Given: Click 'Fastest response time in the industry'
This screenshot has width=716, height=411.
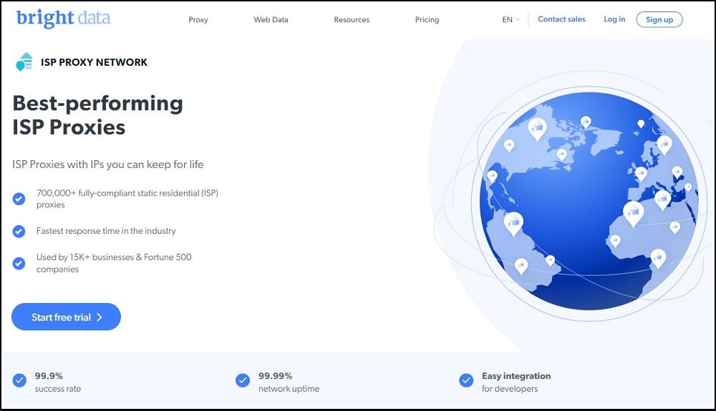Looking at the screenshot, I should (x=106, y=231).
